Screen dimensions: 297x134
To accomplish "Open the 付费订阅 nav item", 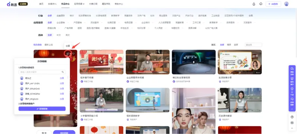I will [x=93, y=4].
